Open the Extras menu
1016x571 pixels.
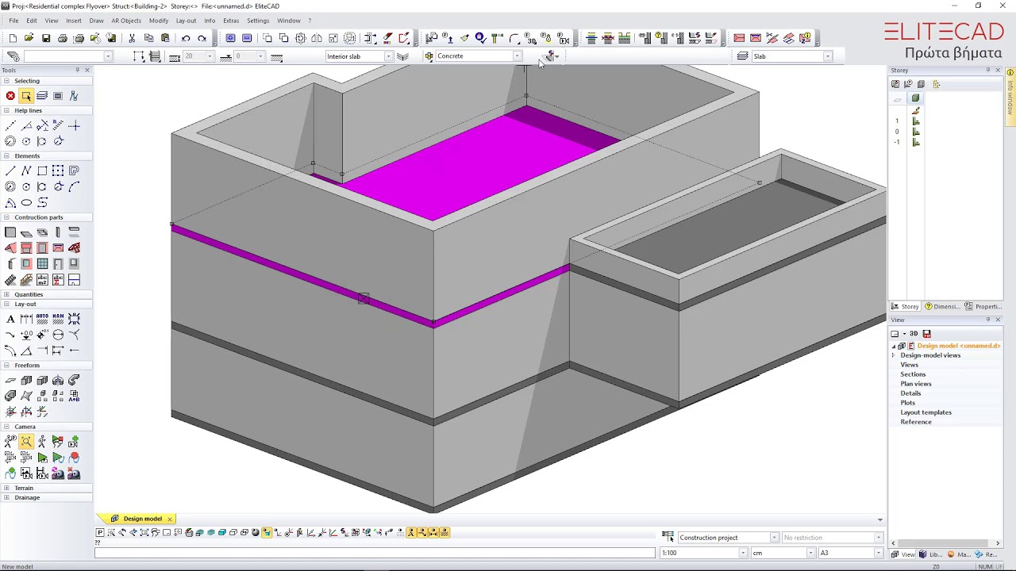(x=231, y=21)
